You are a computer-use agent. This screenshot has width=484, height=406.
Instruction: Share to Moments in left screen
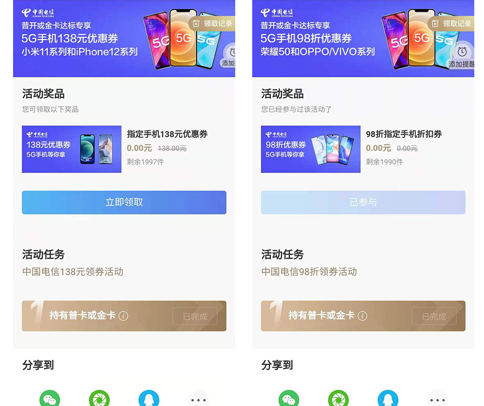point(99,399)
